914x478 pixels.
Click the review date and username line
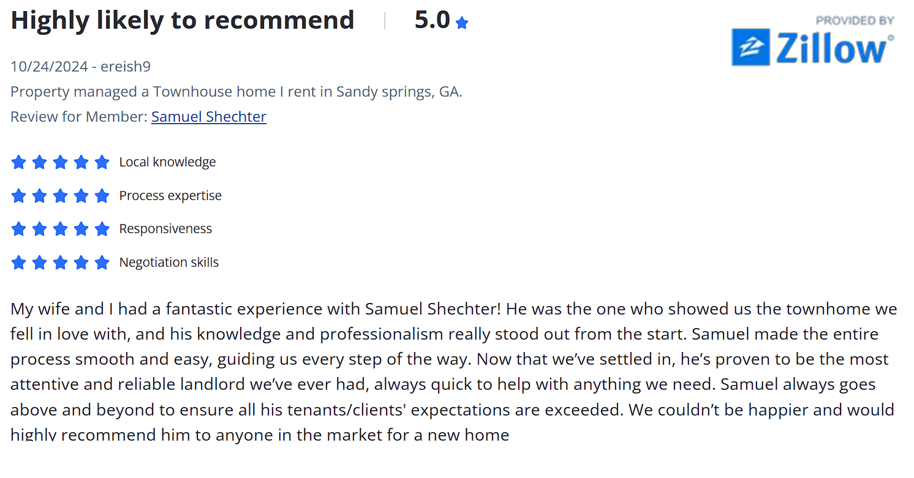(80, 66)
